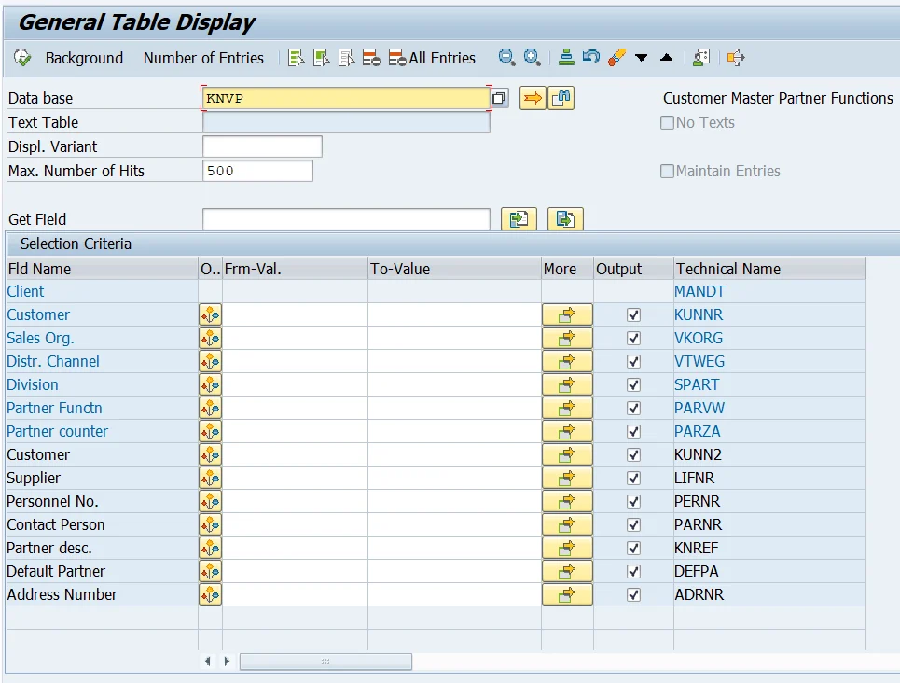Click the second selection list icon in toolbar
900x683 pixels.
[322, 58]
